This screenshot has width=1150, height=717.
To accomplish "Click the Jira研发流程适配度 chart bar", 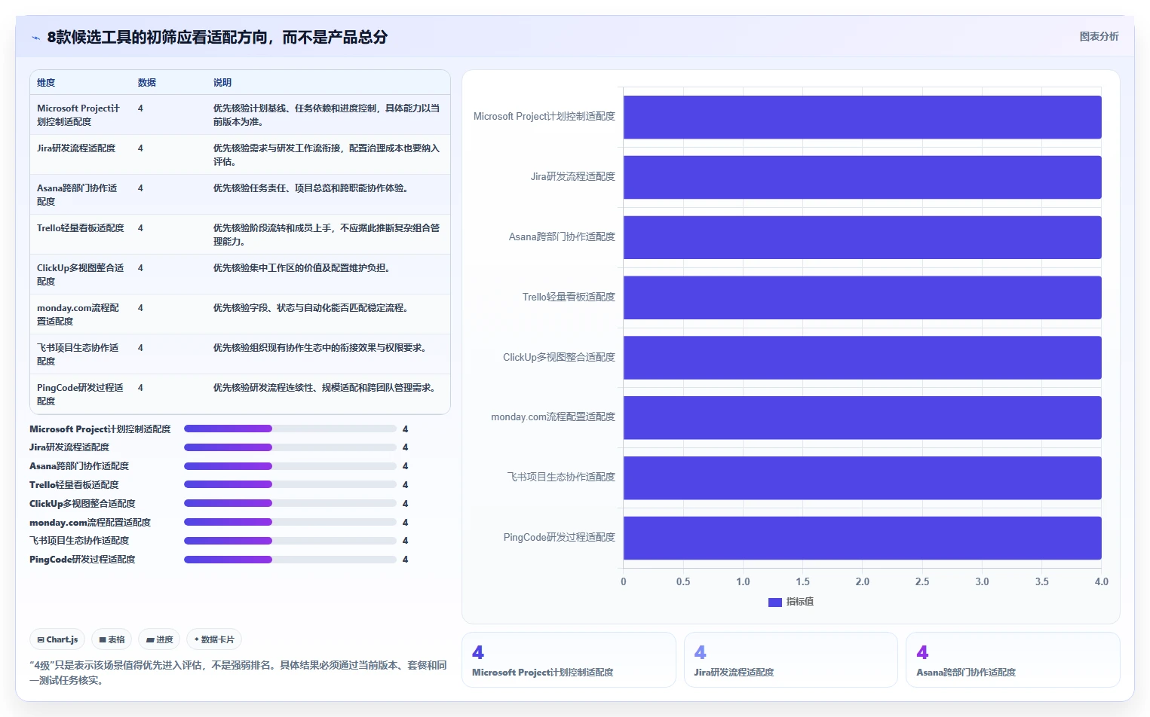I will coord(862,177).
